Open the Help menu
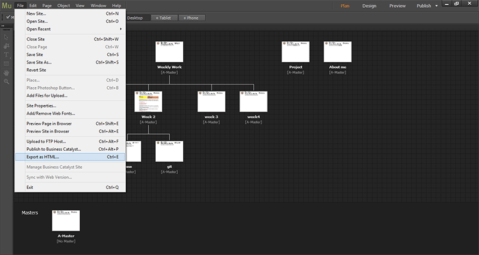 click(x=116, y=5)
